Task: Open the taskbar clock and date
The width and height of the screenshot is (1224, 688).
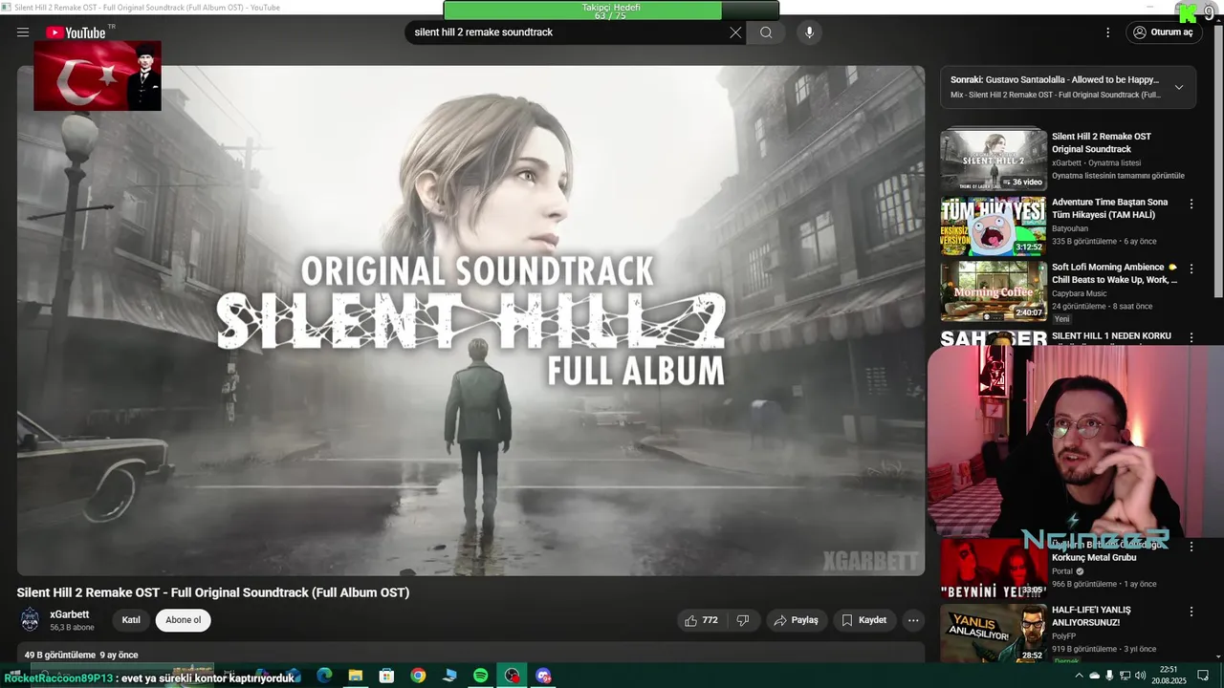Action: pos(1169,676)
